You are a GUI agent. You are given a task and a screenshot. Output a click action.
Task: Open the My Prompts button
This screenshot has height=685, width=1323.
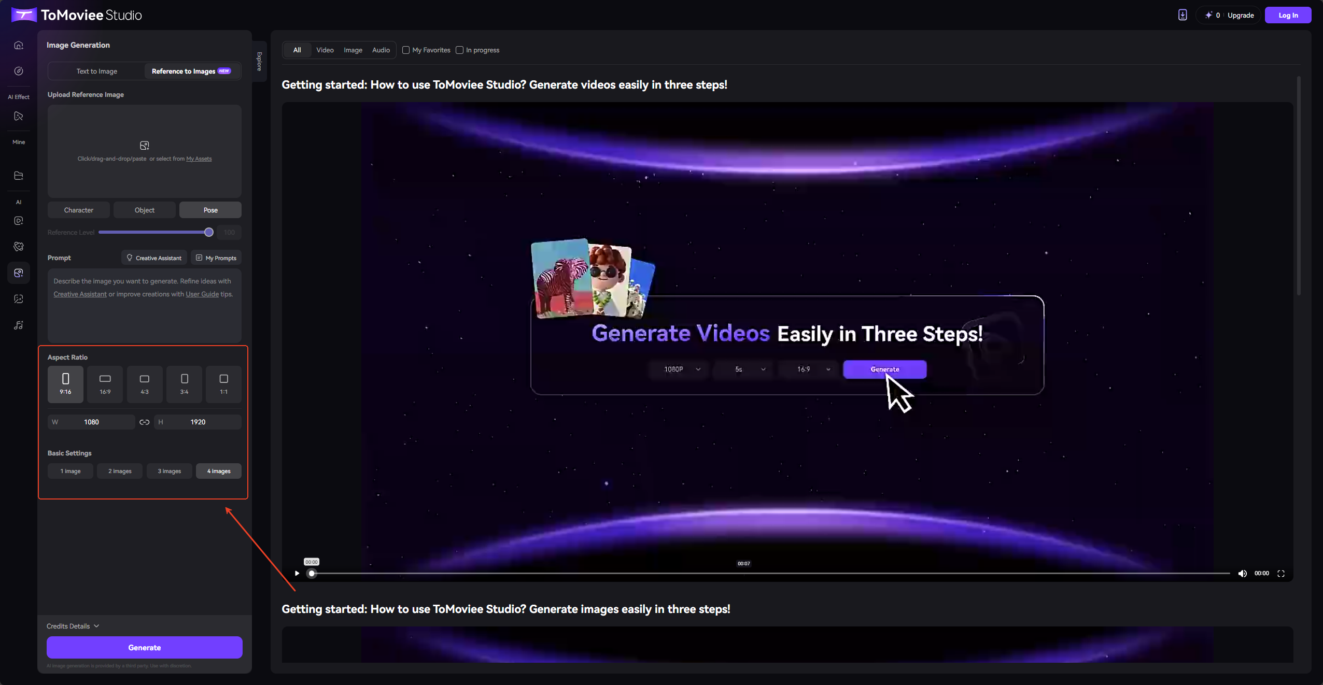point(216,258)
